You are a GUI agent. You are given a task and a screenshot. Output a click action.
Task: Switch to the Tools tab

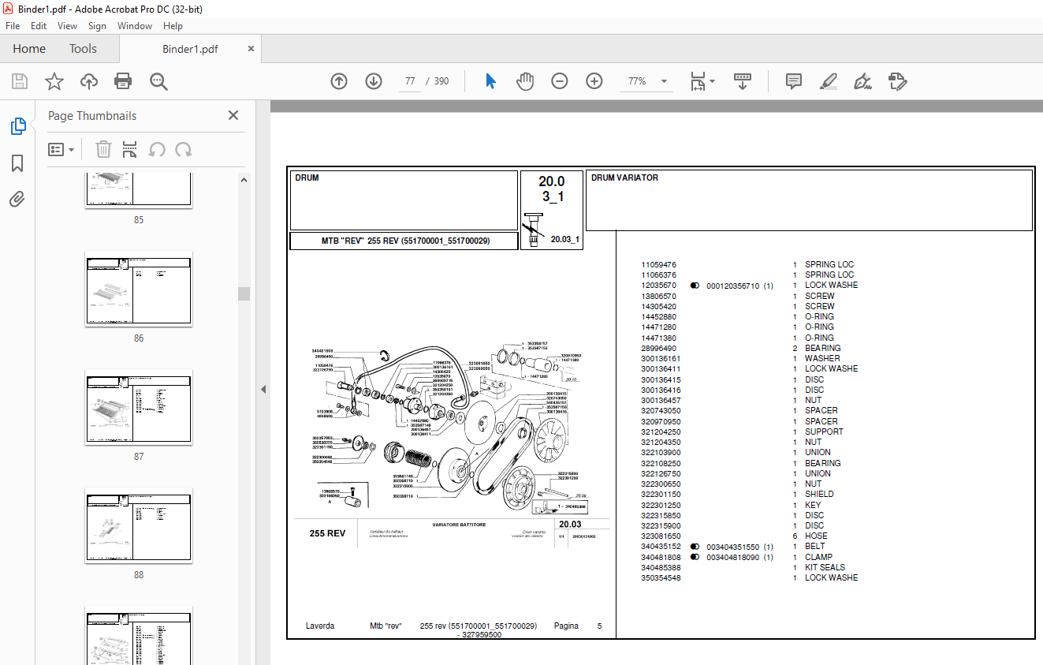click(x=83, y=49)
